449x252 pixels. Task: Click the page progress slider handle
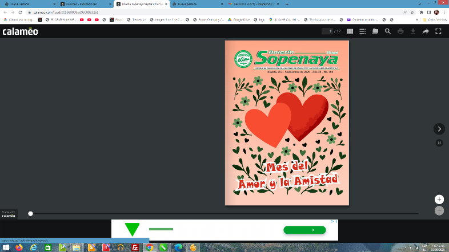31,214
